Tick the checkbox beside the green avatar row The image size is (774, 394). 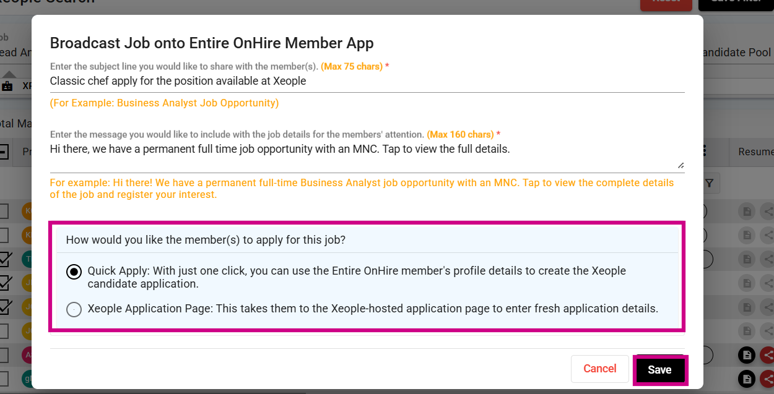pyautogui.click(x=3, y=378)
